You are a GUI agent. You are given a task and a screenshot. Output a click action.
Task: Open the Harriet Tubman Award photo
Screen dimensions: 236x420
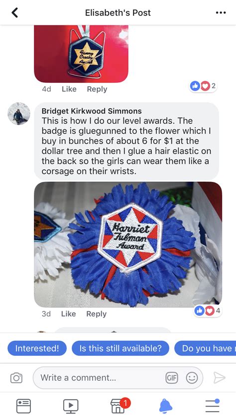tap(128, 244)
